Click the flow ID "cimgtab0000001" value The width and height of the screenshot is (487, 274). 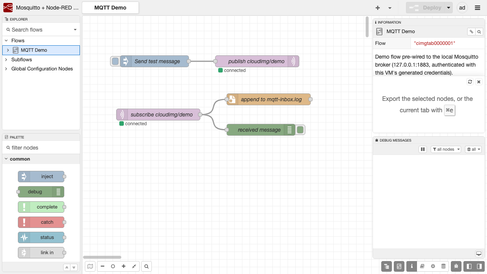tap(434, 43)
